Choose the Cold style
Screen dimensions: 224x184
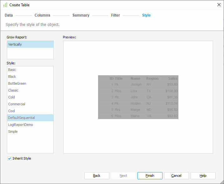[30, 97]
